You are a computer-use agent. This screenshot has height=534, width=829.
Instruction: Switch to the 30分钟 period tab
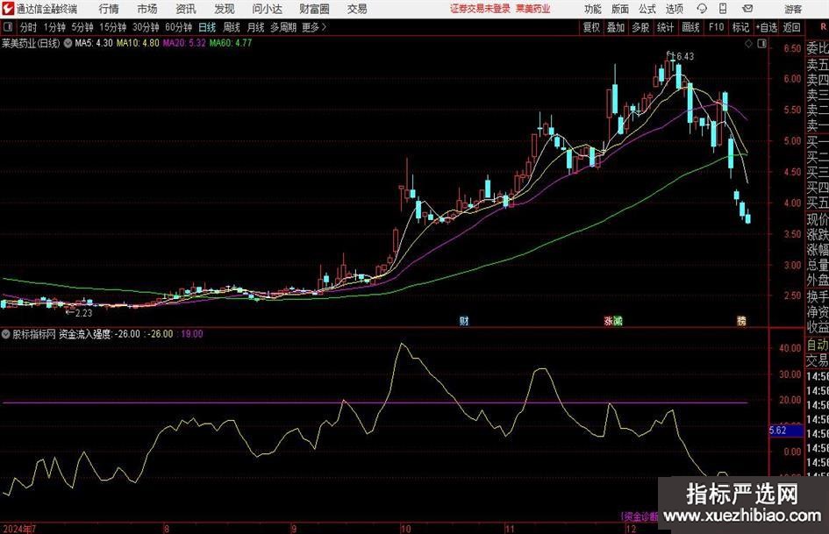pos(146,27)
